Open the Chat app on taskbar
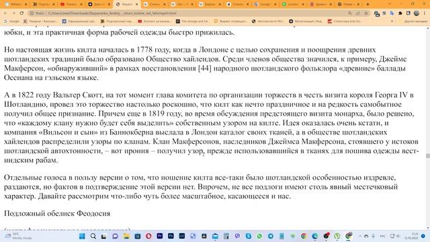430x242 pixels. (115, 236)
